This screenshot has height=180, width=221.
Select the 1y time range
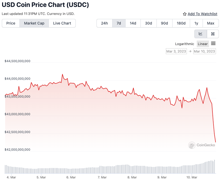pos(196,23)
